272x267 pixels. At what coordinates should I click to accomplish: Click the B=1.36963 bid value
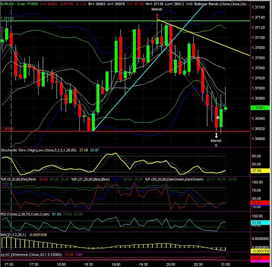tap(97, 3)
